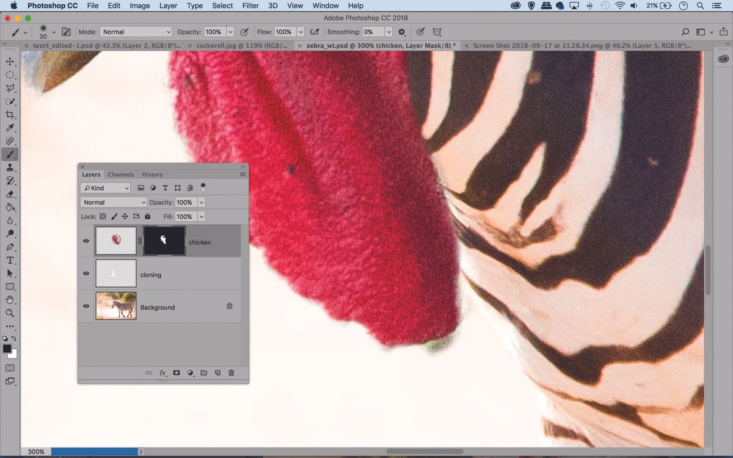The image size is (733, 458).
Task: Expand the layer Fill percentage dropdown
Action: pos(201,217)
